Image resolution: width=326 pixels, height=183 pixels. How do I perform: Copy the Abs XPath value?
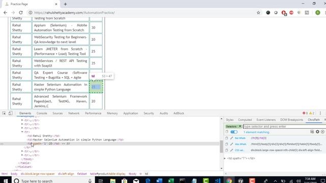click(x=227, y=144)
